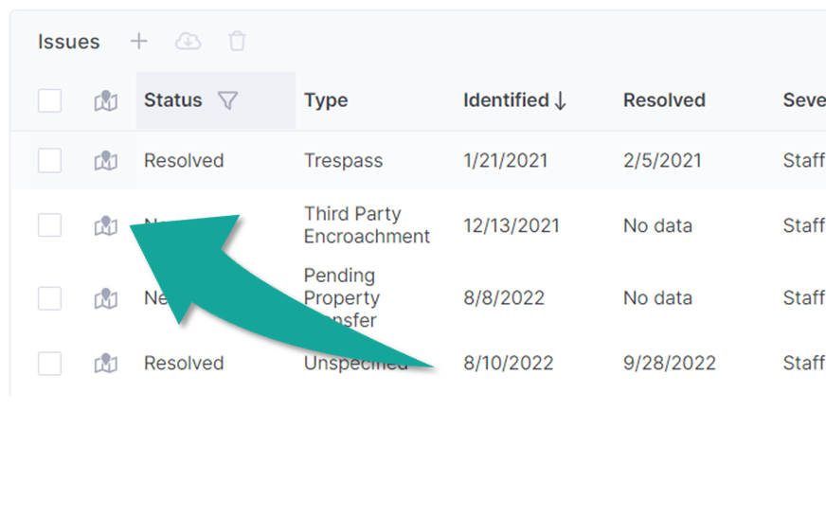Image resolution: width=826 pixels, height=518 pixels.
Task: Open map for Unspecified issue row
Action: tap(106, 363)
